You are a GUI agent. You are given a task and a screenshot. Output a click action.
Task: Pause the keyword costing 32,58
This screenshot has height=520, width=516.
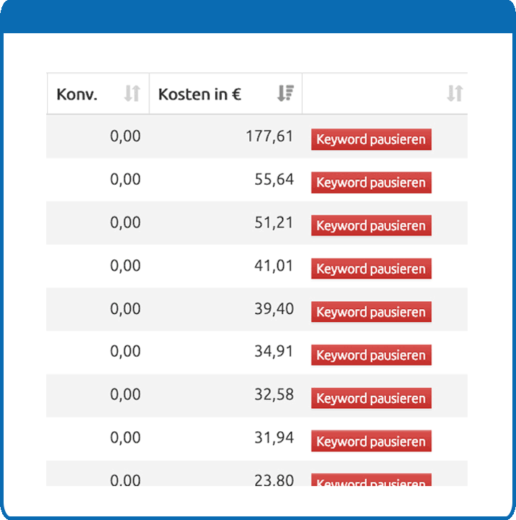(371, 398)
